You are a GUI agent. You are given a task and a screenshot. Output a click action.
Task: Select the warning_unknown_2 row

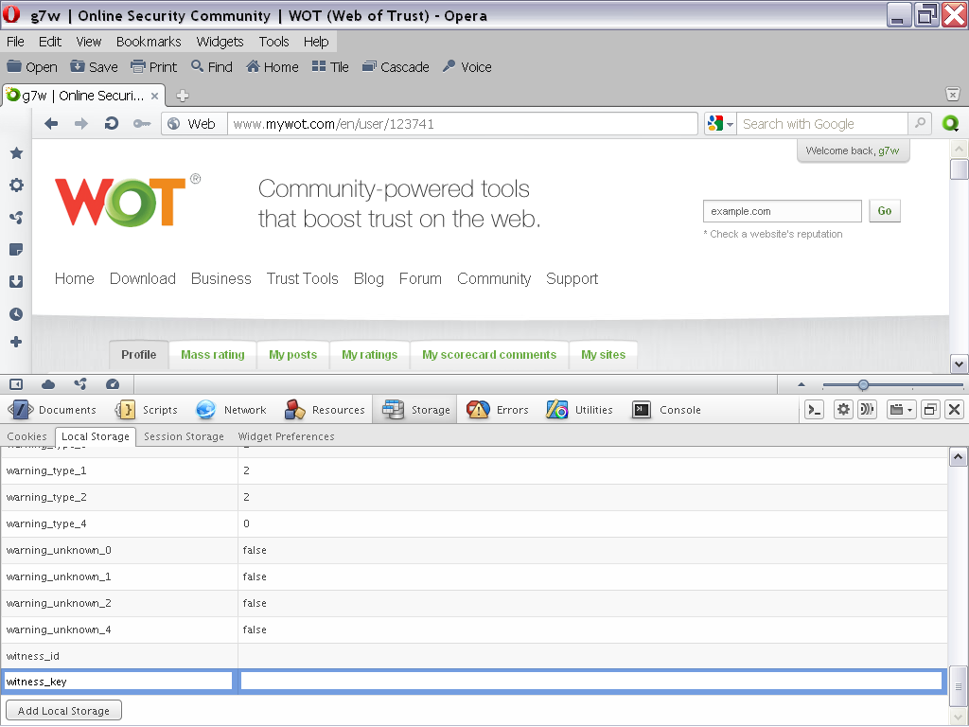[x=474, y=603]
